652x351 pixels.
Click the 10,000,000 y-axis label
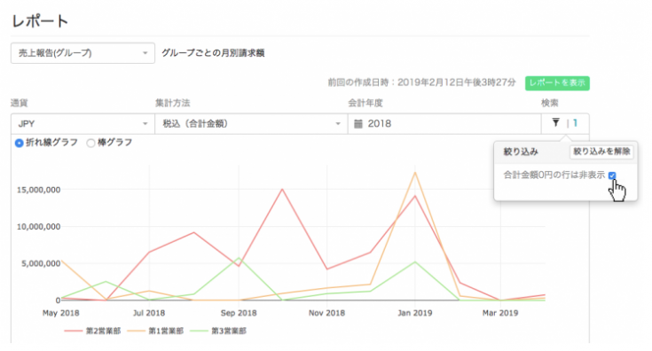coord(38,227)
